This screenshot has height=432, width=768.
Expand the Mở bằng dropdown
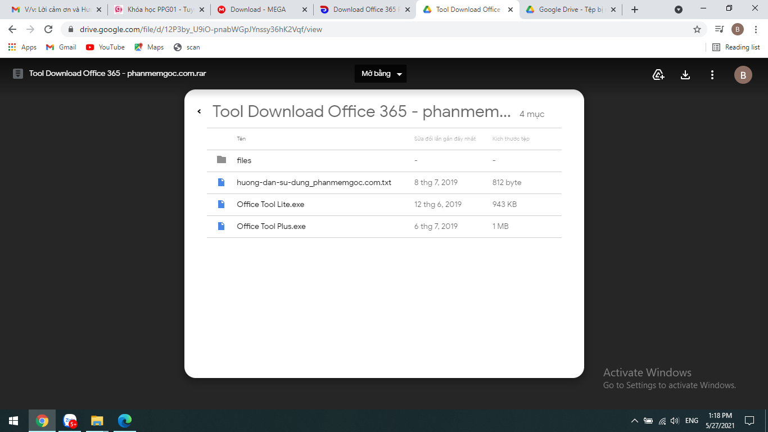click(381, 74)
